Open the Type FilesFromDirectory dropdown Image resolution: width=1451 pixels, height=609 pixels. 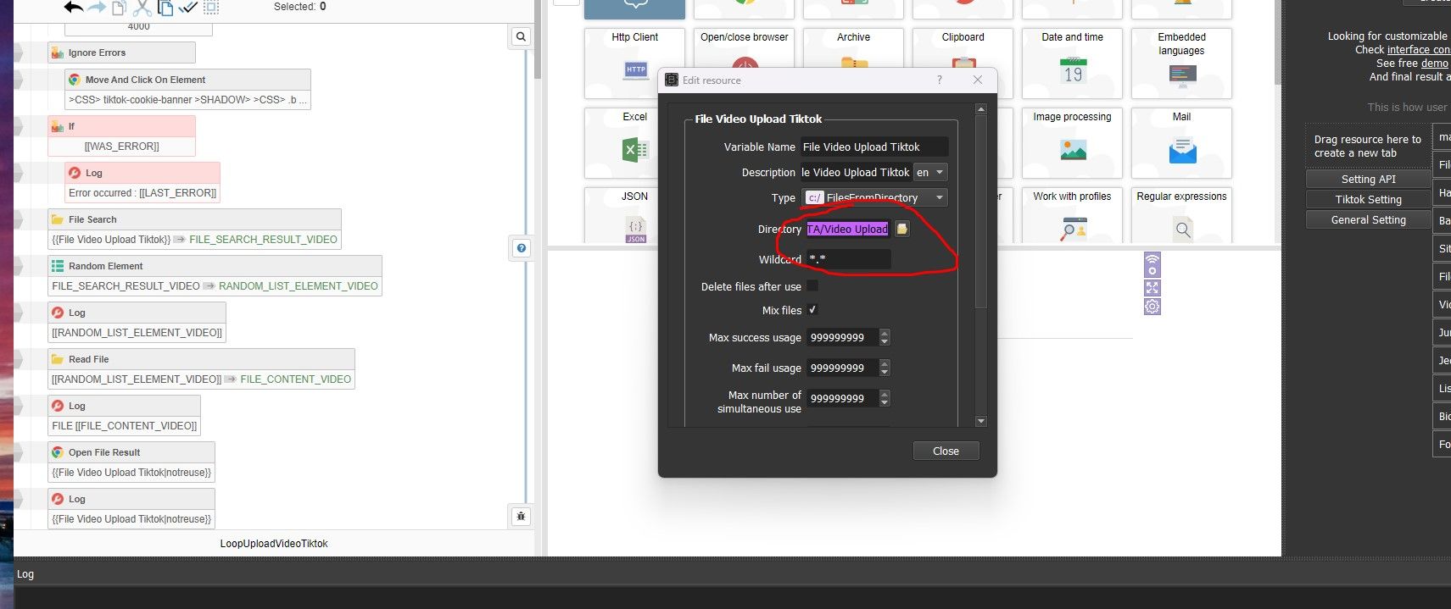875,197
